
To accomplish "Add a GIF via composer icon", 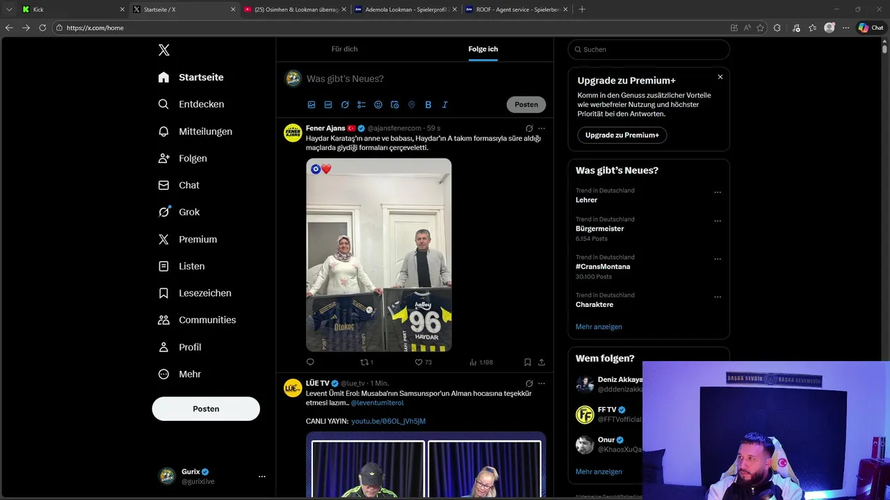I will coord(328,105).
